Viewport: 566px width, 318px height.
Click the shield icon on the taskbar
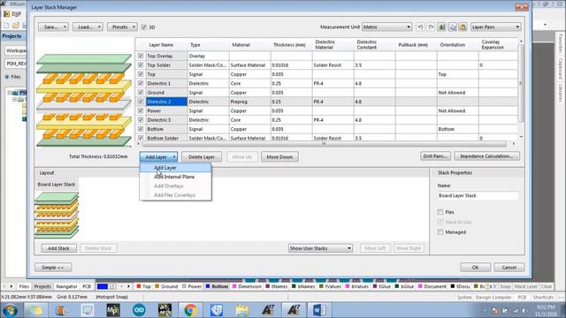216,310
